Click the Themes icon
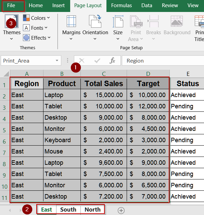Viewport: 204px width, 215px height. pos(12,21)
